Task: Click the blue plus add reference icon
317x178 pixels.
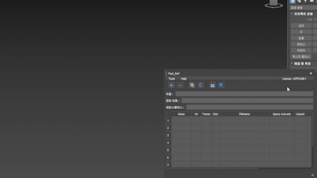Action: tap(171, 85)
